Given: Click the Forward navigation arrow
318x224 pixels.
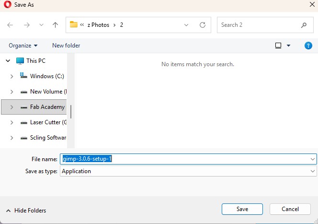Looking at the screenshot, I should tap(27, 25).
